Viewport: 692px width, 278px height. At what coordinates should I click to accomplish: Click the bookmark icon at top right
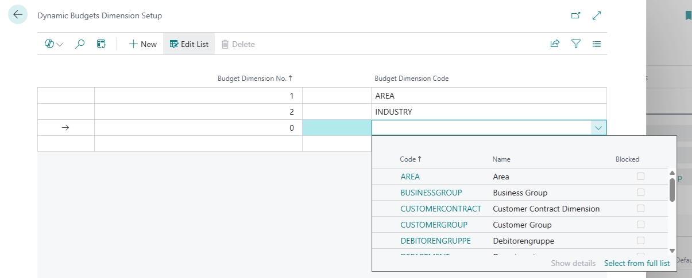tap(687, 15)
